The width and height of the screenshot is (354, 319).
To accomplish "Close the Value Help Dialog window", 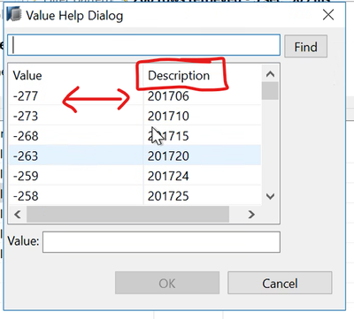I will tap(328, 14).
